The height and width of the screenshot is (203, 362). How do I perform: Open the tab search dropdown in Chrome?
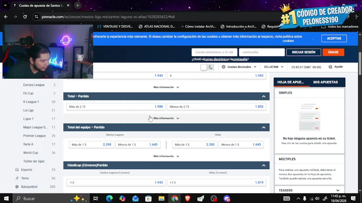(x=5, y=5)
